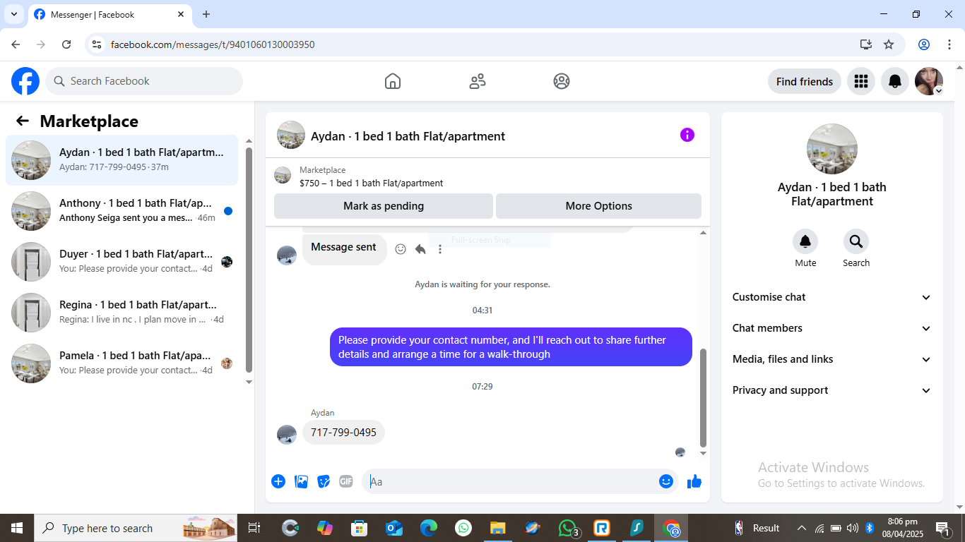Select the Messenger | Facebook browser tab
Screen dimensions: 965x542
tap(109, 14)
